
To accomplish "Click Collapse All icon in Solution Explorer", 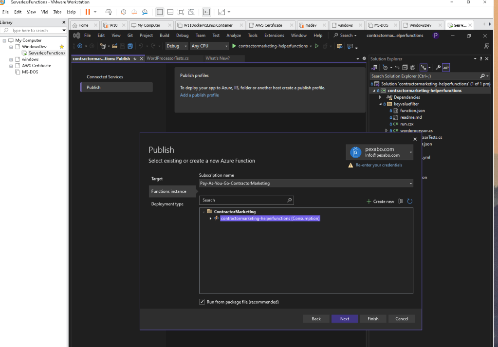I will click(405, 67).
